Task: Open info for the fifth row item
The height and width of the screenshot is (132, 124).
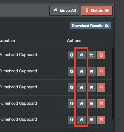Action: click(72, 120)
